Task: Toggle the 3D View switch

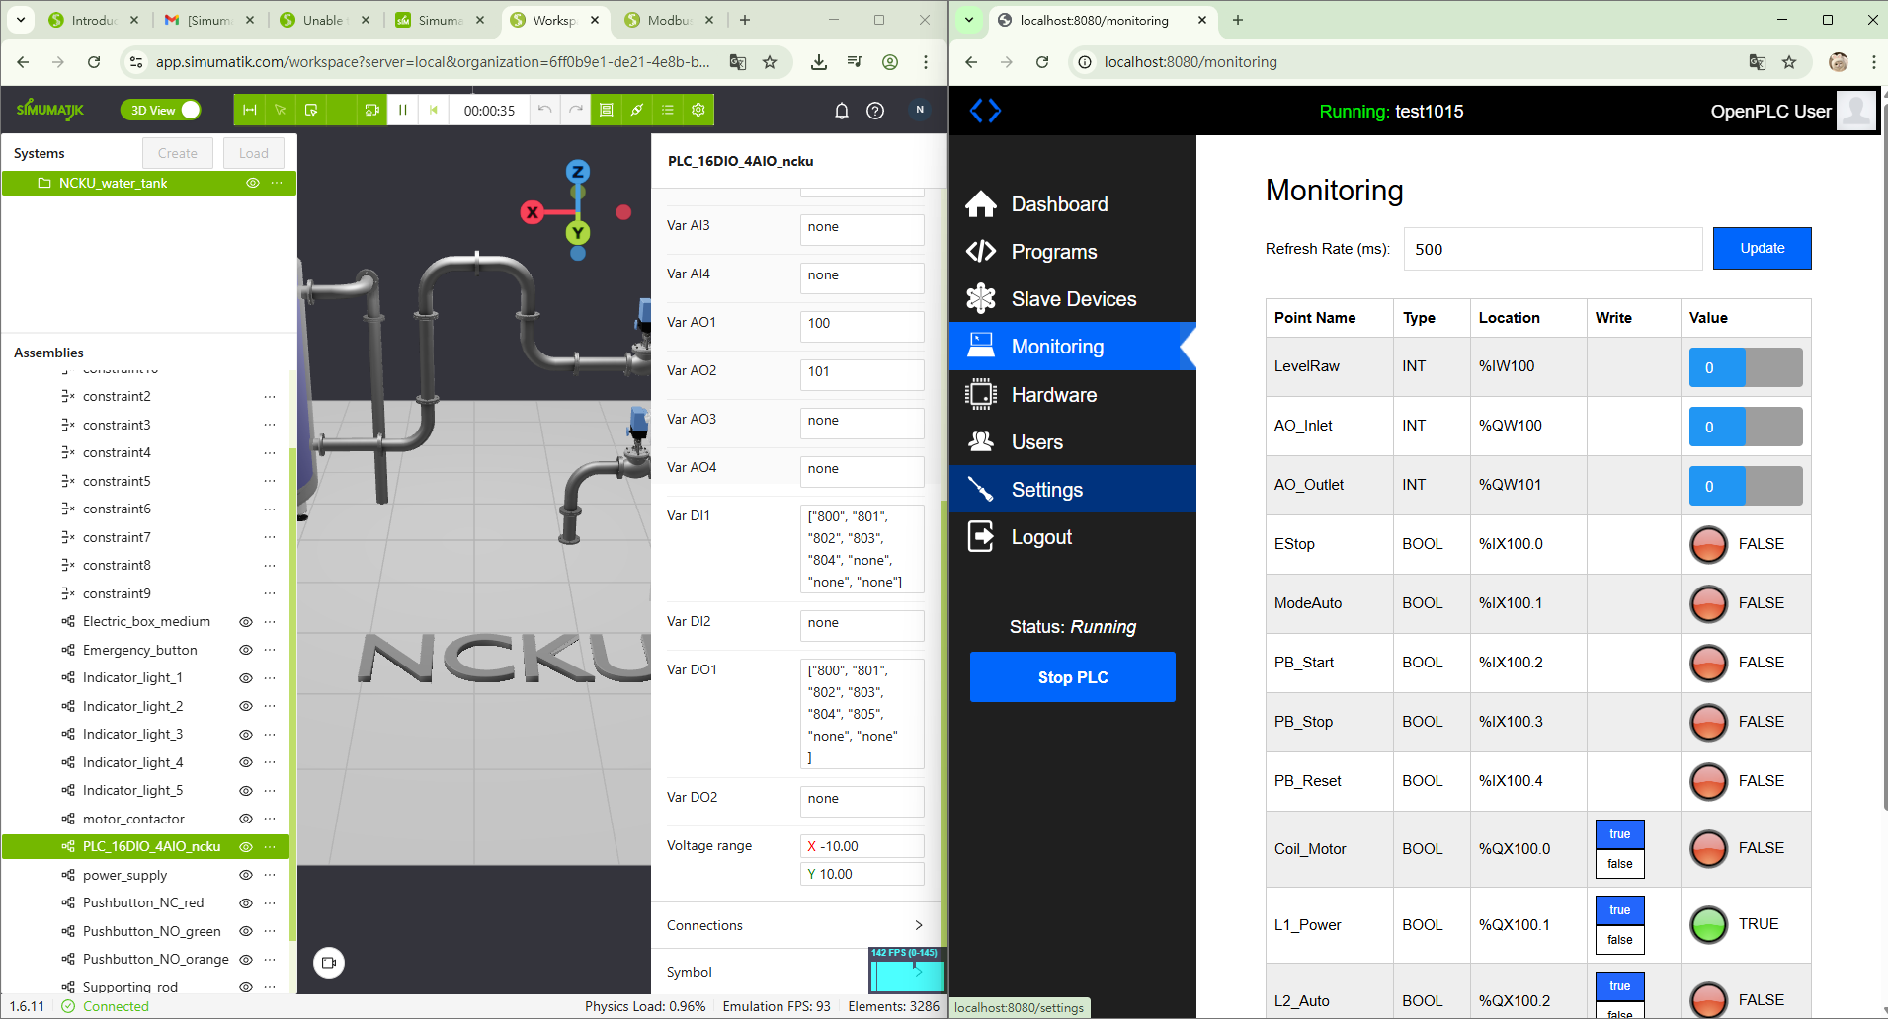Action: [161, 110]
